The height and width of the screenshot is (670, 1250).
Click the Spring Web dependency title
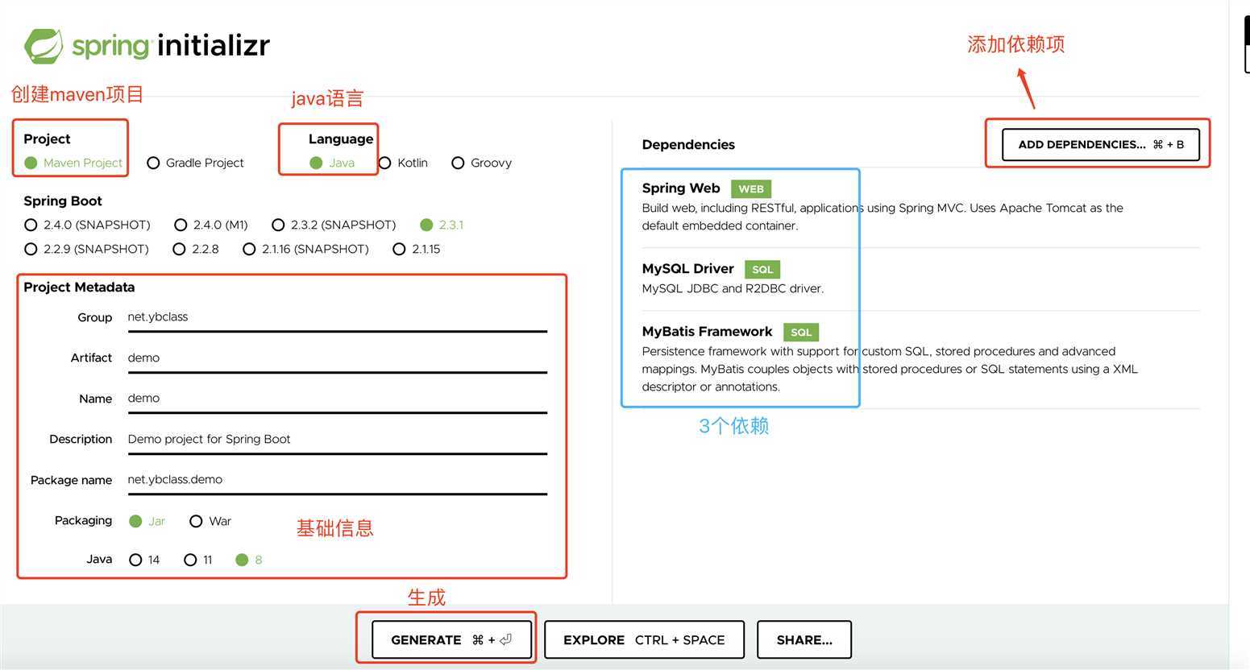click(681, 188)
